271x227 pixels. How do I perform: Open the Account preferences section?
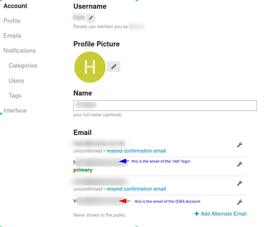[x=15, y=6]
